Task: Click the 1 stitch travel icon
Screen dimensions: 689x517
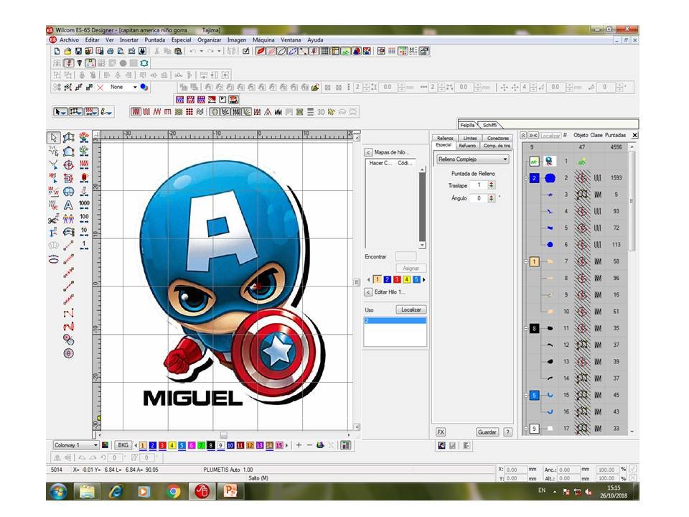Action: pos(84,245)
